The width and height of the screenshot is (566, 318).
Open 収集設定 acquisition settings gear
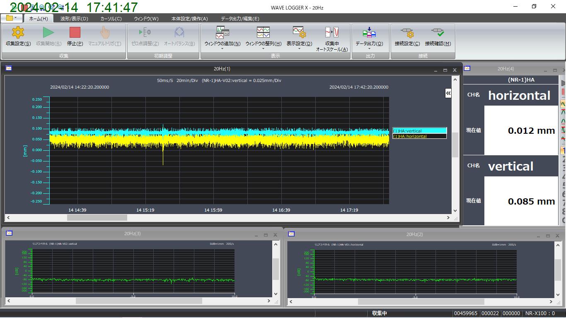pos(18,33)
